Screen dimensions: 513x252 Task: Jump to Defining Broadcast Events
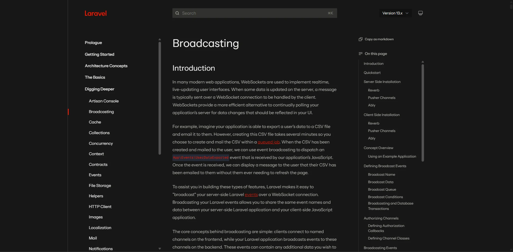pyautogui.click(x=385, y=166)
